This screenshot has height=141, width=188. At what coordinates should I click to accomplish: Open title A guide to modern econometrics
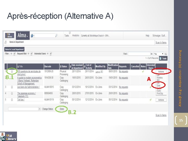point(30,81)
